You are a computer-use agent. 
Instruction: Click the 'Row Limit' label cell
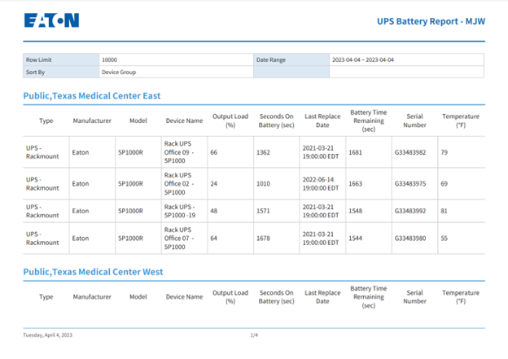(x=61, y=59)
